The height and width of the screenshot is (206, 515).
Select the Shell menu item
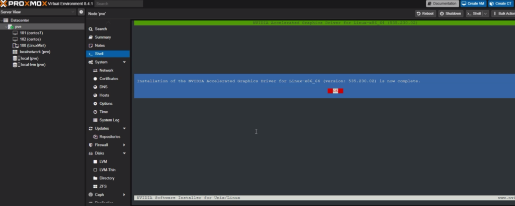point(108,54)
